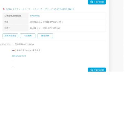Viewport: 137px width, 137px height.
Task: Select the 付款一 row label
Action: [x=7, y=22]
